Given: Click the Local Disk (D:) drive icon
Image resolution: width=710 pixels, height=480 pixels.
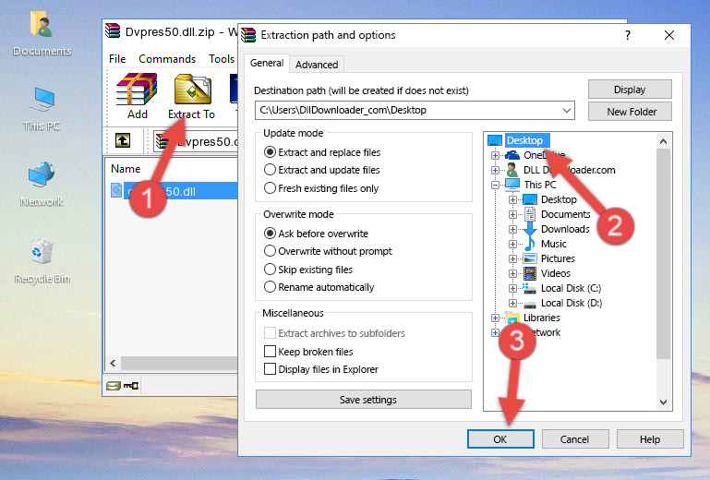Looking at the screenshot, I should click(530, 304).
